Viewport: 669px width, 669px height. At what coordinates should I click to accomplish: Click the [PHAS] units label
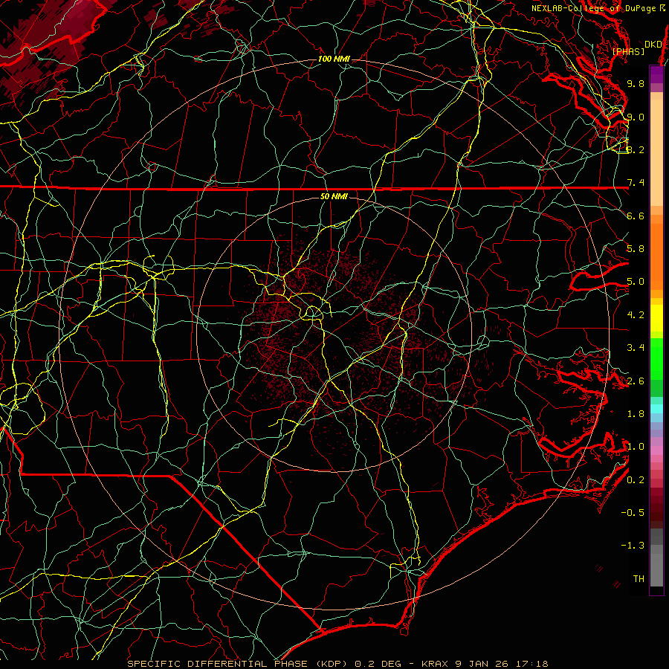[x=628, y=51]
